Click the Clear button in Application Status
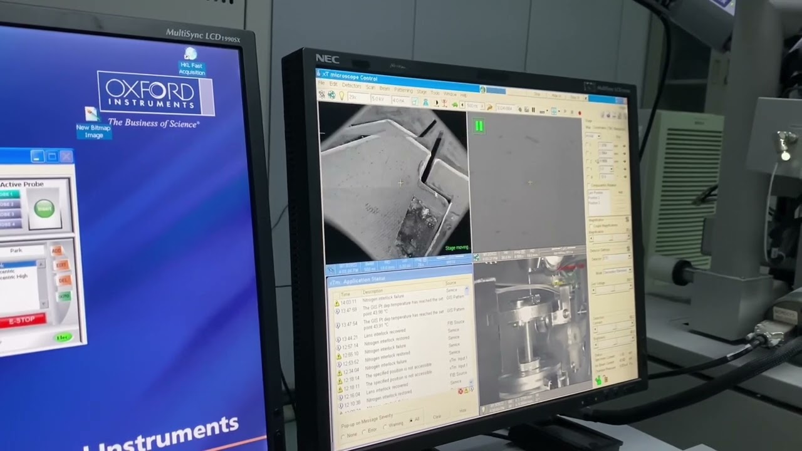 [x=437, y=417]
